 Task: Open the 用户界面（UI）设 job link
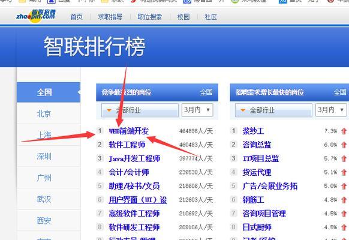pyautogui.click(x=138, y=200)
